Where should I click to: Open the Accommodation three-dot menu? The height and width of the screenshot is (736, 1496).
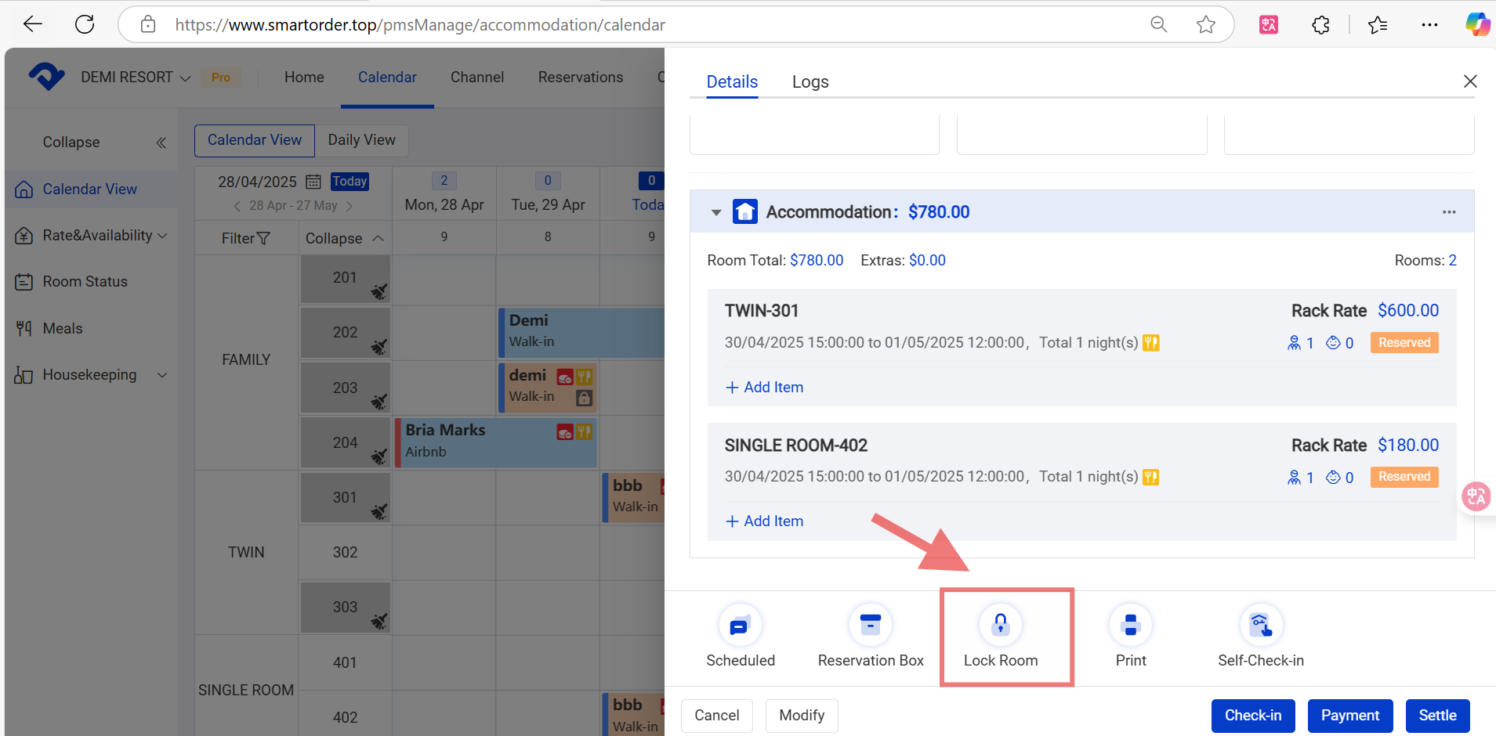point(1449,212)
